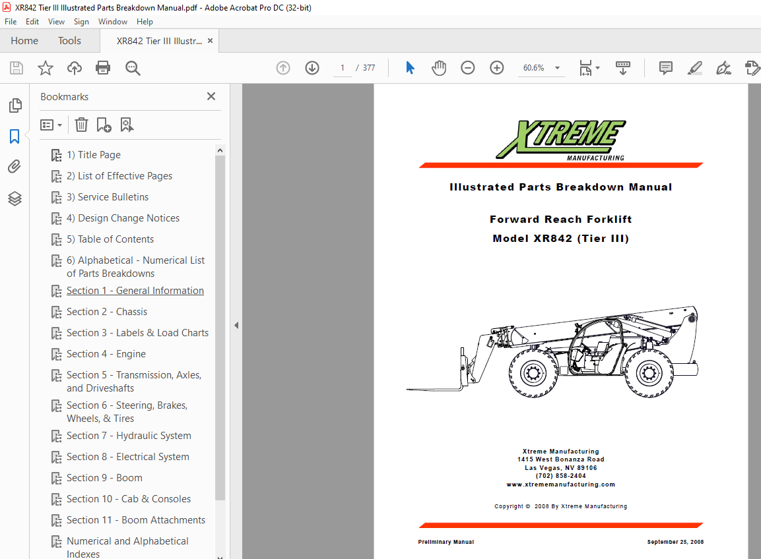Switch to the Tools tab
Viewport: 761px width, 559px height.
pyautogui.click(x=69, y=41)
